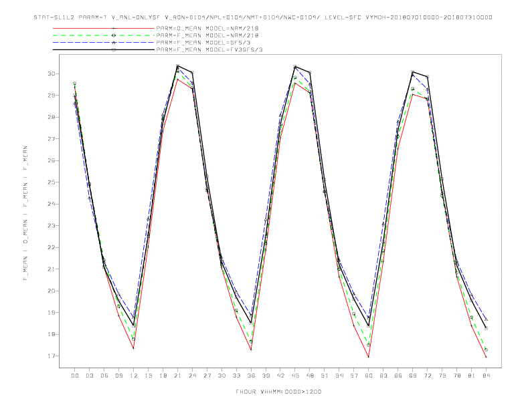Viewport: 530px width, 409px height.
Task: Click x-axis forecast hour label 45
Action: tap(295, 376)
